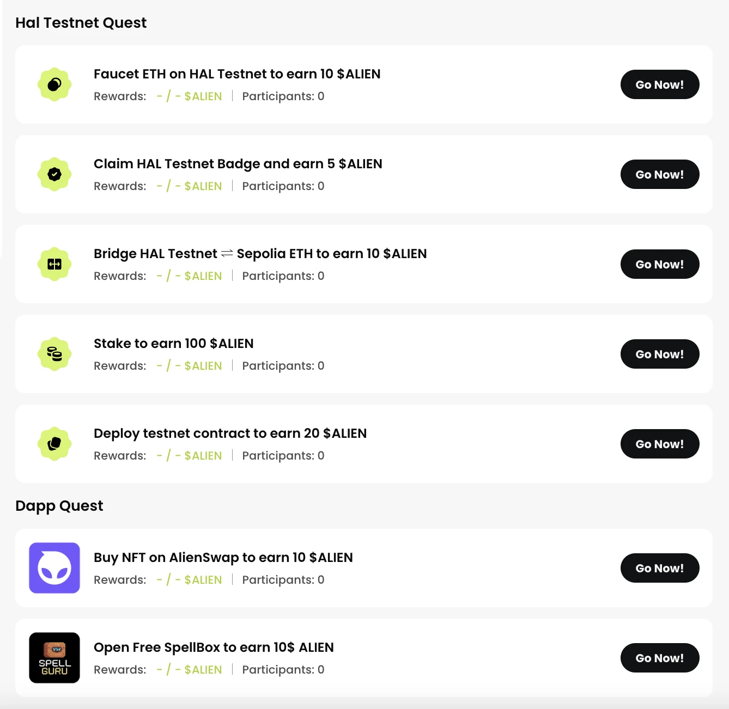729x709 pixels.
Task: Click the Claim HAL Testnet Badge checkmark icon
Action: (x=54, y=174)
